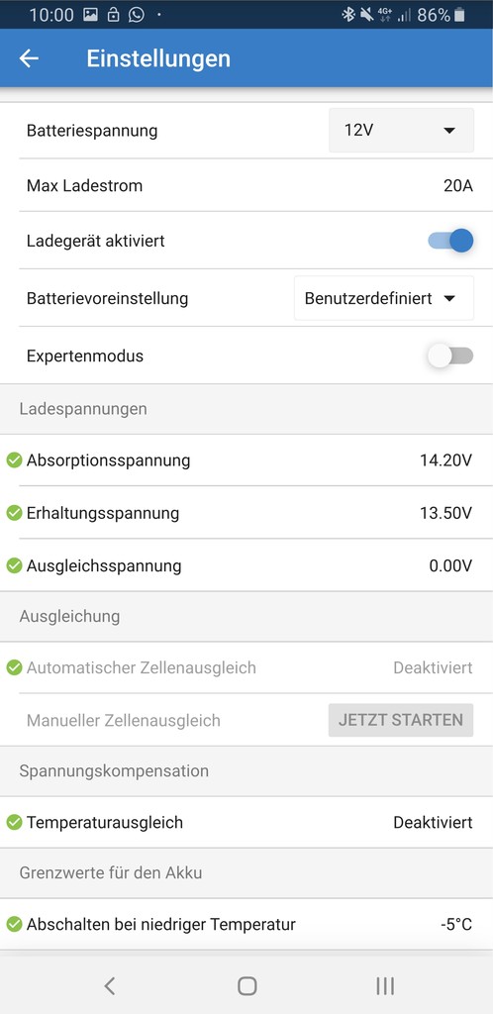The width and height of the screenshot is (493, 1014).
Task: Tap the Android home button
Action: click(246, 985)
